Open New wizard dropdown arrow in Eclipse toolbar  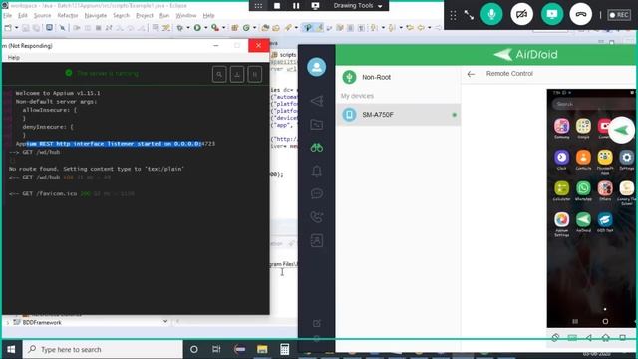coord(16,28)
